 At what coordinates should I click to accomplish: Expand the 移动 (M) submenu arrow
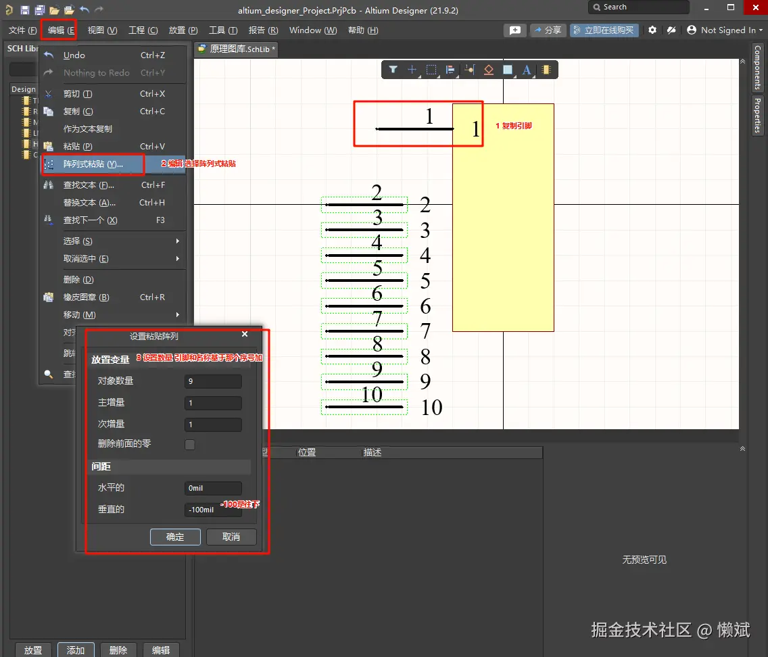177,315
